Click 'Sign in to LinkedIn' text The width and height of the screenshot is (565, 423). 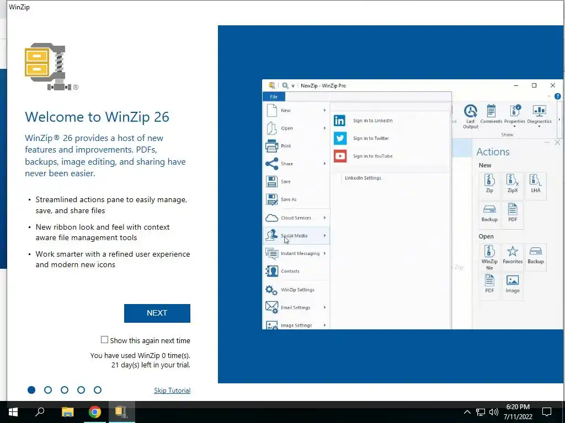click(x=372, y=121)
